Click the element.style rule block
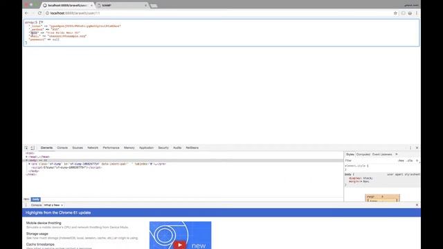 (382, 167)
